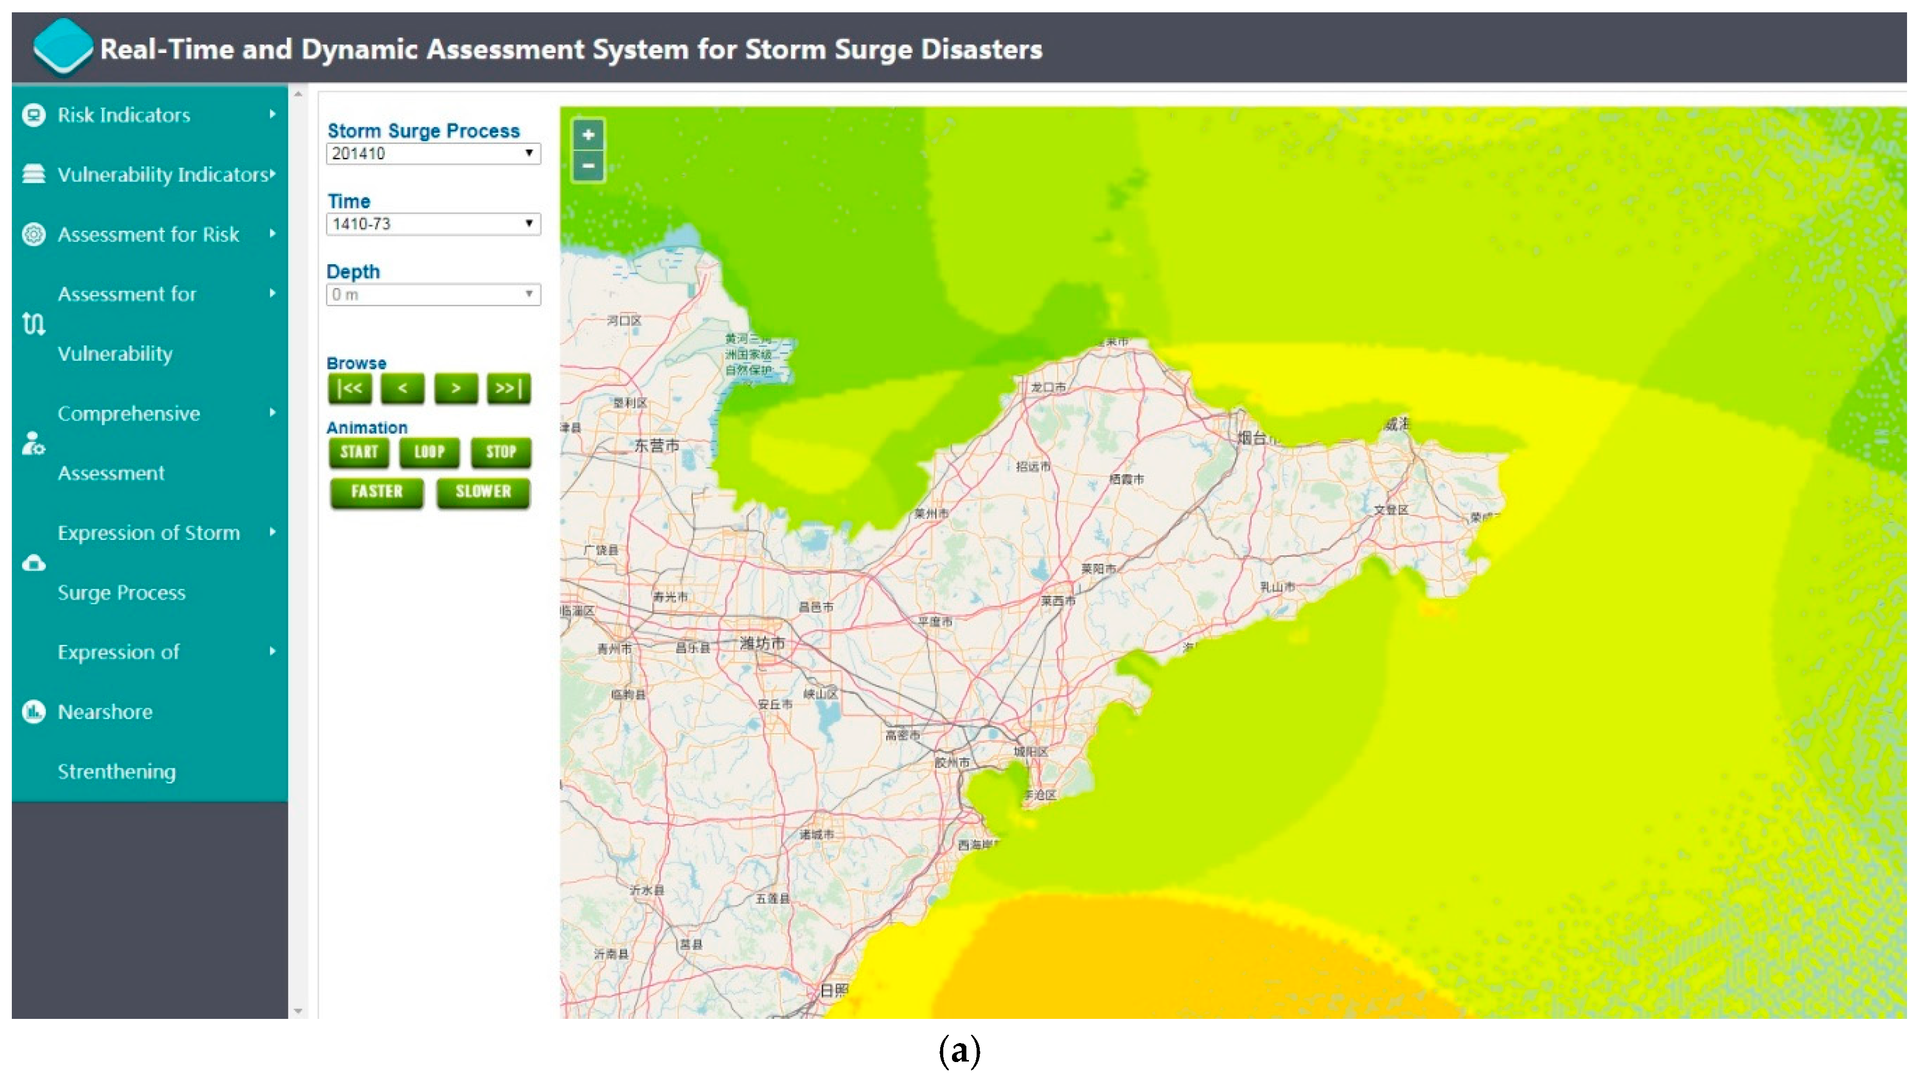Open the Vulnerability Indicators menu
Screen dimensions: 1924x1079
163,175
